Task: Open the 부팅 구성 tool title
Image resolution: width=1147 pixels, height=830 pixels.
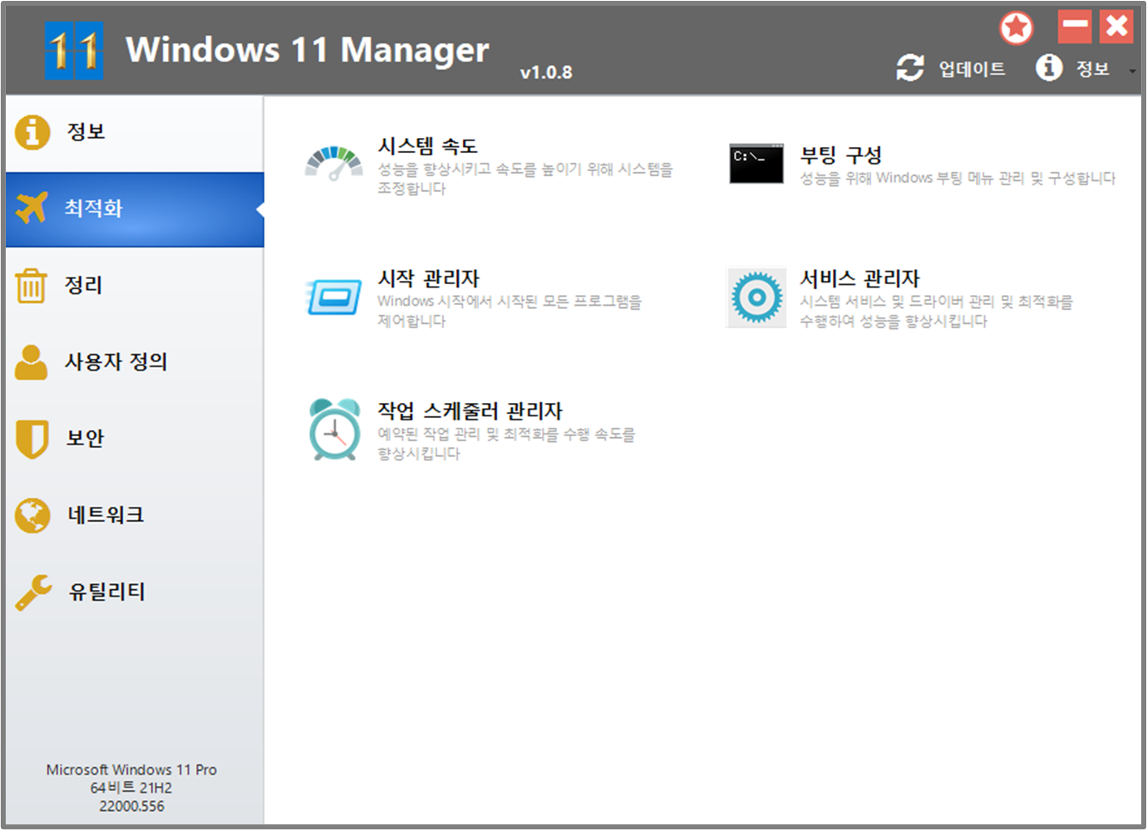Action: tap(840, 155)
